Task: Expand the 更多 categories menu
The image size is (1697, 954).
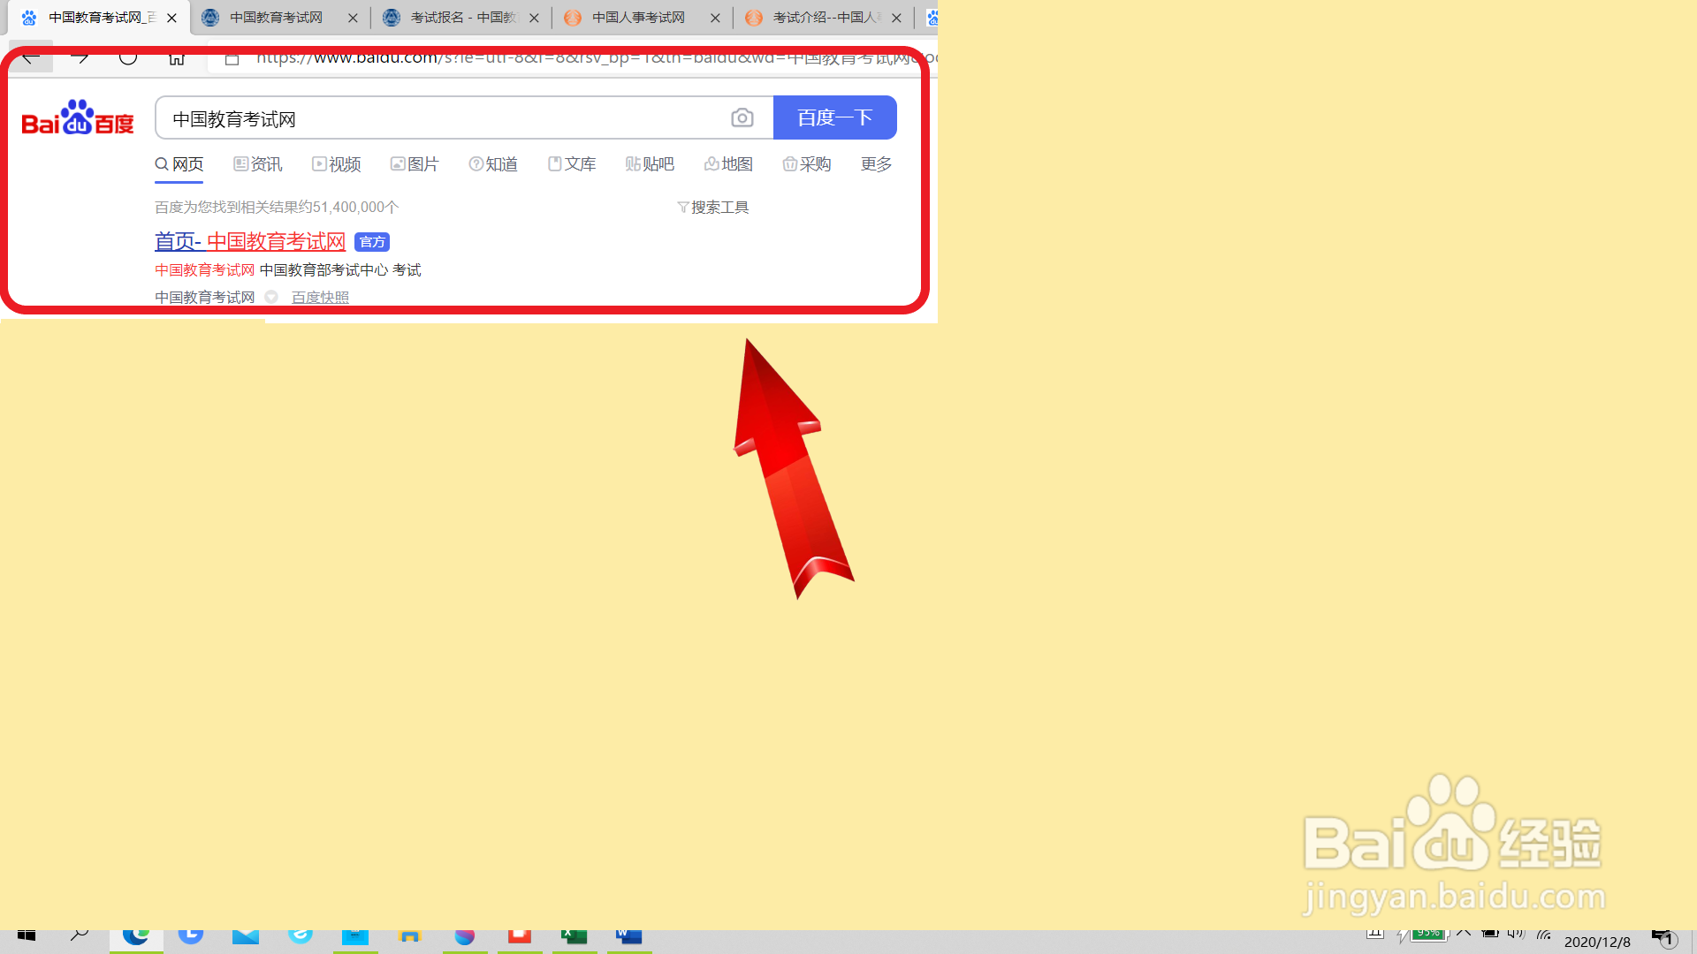Action: (x=876, y=164)
